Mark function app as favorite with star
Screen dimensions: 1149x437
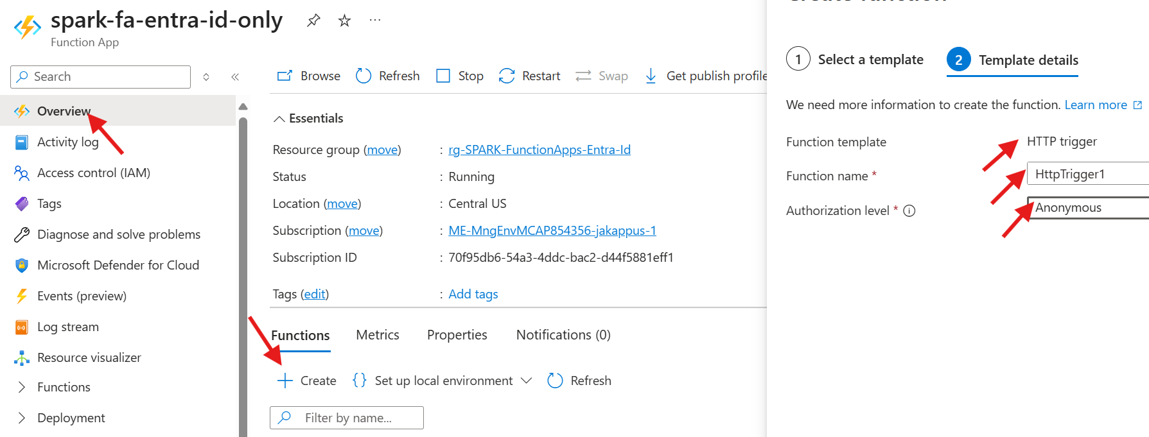pyautogui.click(x=345, y=21)
